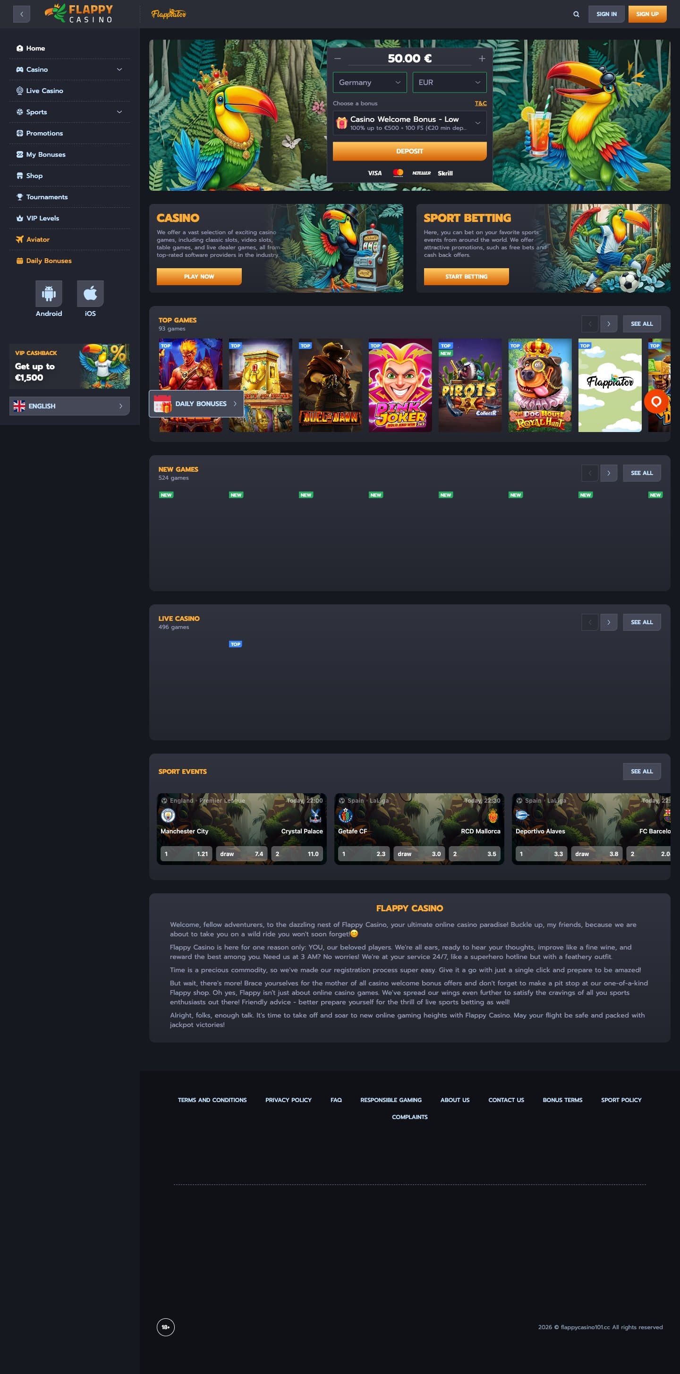
Task: Click PLAY NOW in Casino banner
Action: (x=199, y=276)
